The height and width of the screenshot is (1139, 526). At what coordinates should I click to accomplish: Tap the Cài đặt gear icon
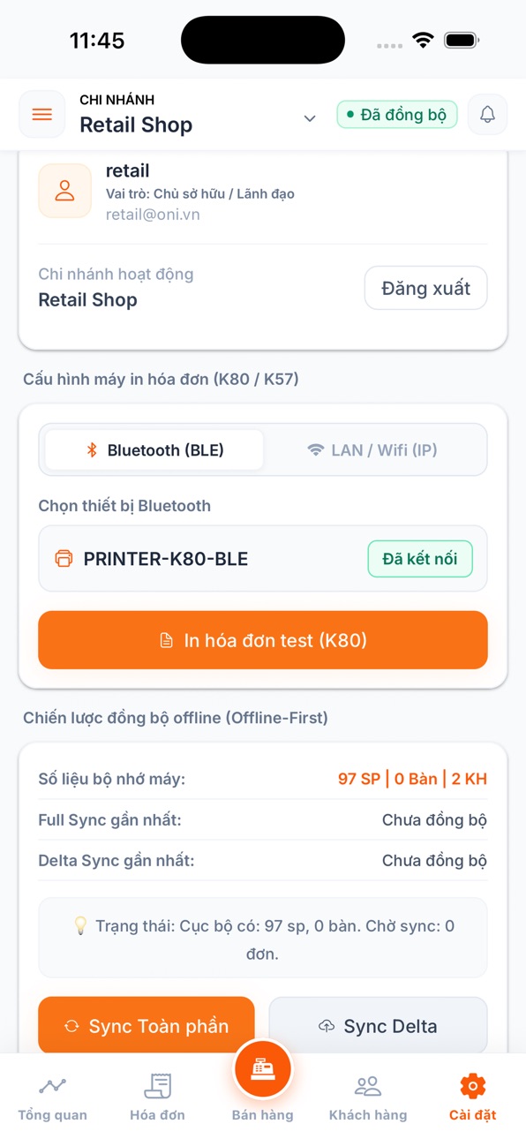tap(473, 1085)
